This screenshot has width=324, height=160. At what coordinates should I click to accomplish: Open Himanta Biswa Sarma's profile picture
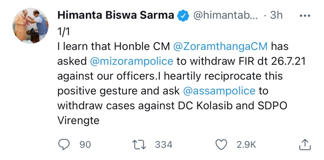coord(31,26)
